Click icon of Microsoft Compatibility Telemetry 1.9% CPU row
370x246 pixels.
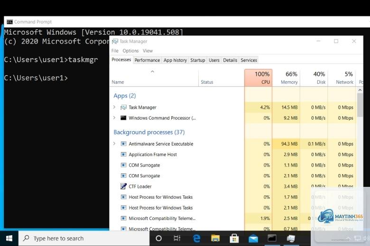click(x=123, y=218)
